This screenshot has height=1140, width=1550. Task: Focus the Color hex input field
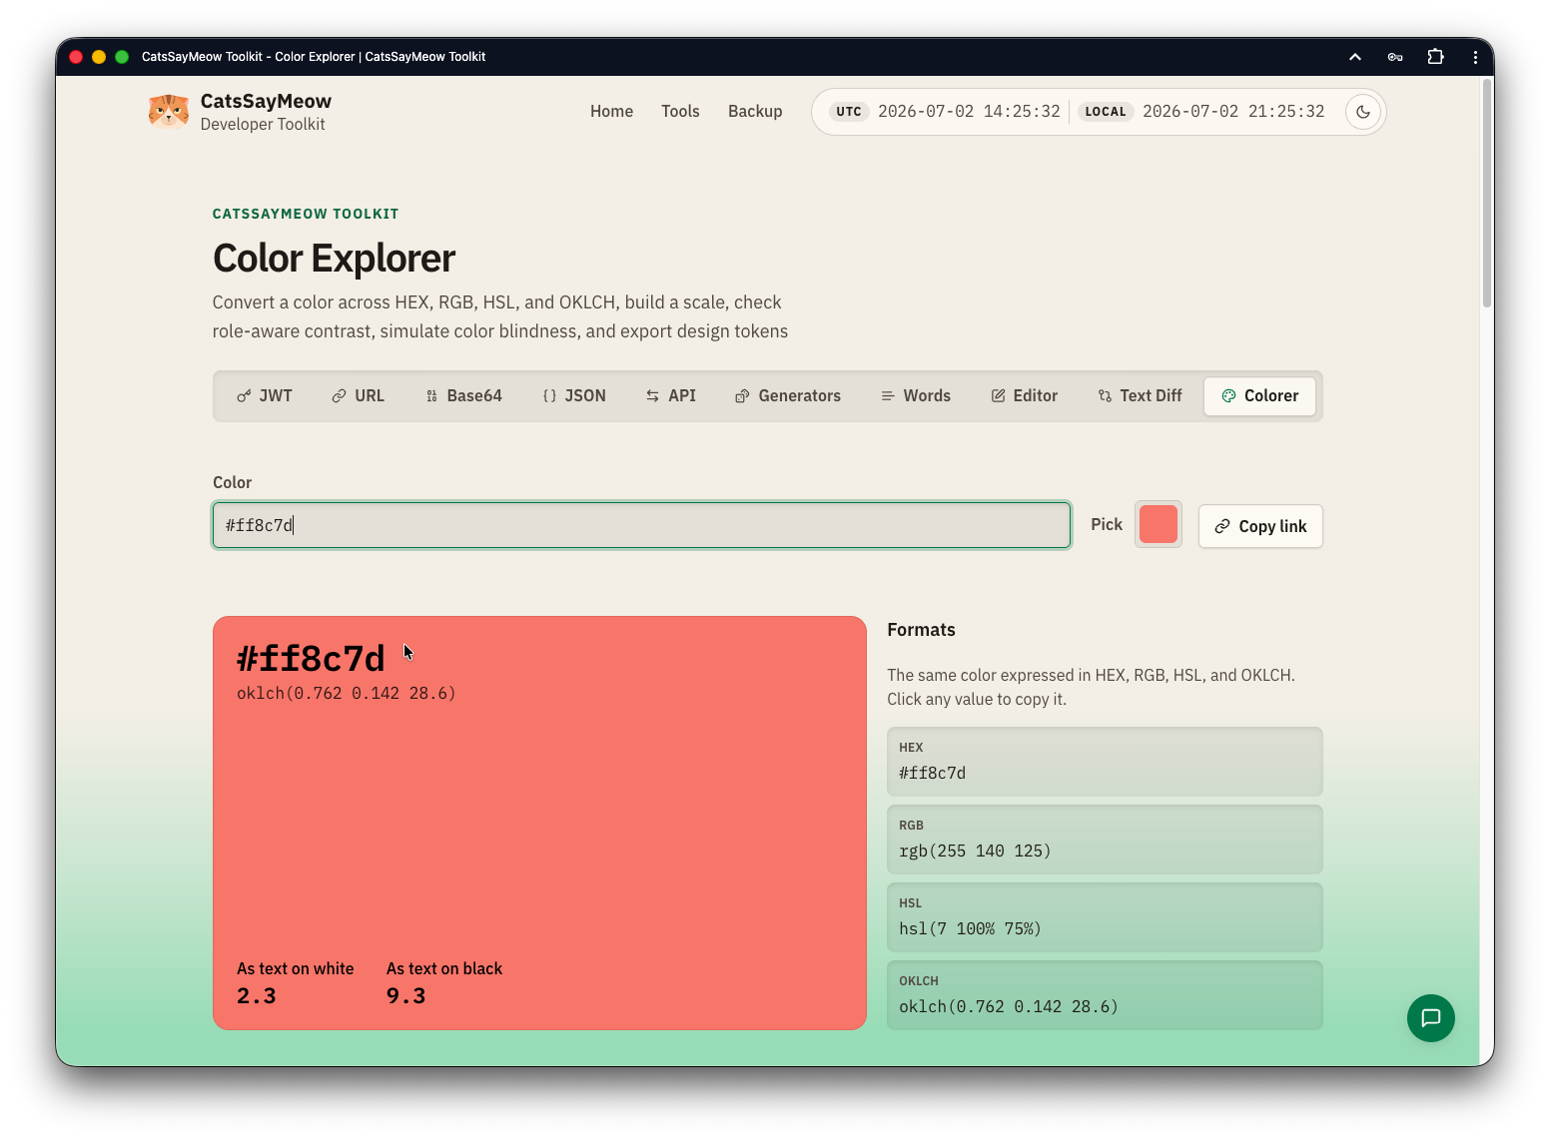[641, 525]
